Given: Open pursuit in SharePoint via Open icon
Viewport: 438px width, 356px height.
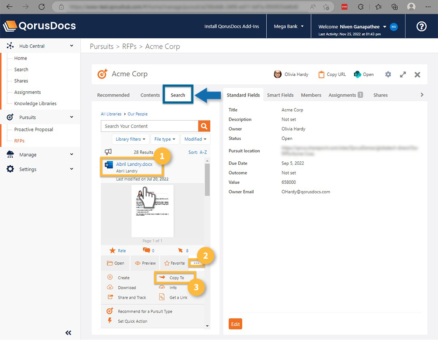Looking at the screenshot, I should [357, 75].
